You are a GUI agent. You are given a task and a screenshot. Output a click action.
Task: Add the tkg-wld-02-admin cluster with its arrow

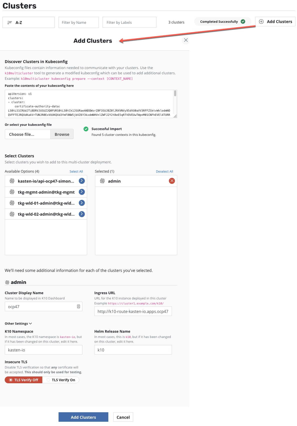tap(82, 214)
